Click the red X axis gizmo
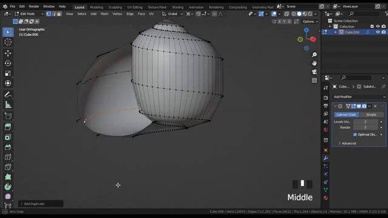Screen dimensions: 388x218 [313, 39]
